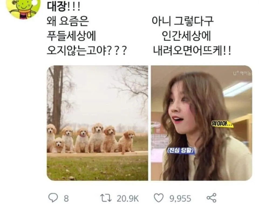This screenshot has width=259, height=204.
Task: Like the tweet with the heart icon
Action: point(159,198)
